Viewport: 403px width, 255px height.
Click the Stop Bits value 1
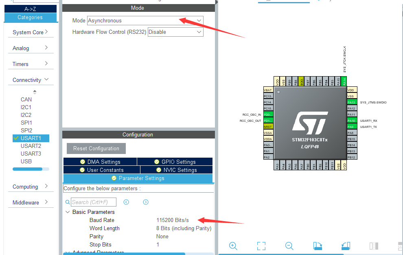(x=158, y=244)
